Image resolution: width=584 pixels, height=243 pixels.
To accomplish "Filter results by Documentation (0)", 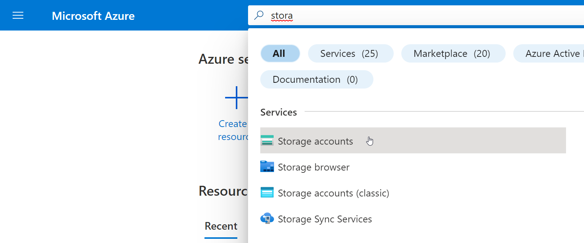I will [316, 79].
